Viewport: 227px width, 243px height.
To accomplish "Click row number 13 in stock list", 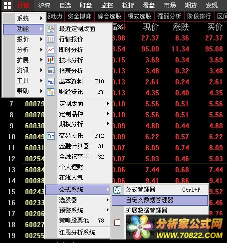I will [x=11, y=170].
